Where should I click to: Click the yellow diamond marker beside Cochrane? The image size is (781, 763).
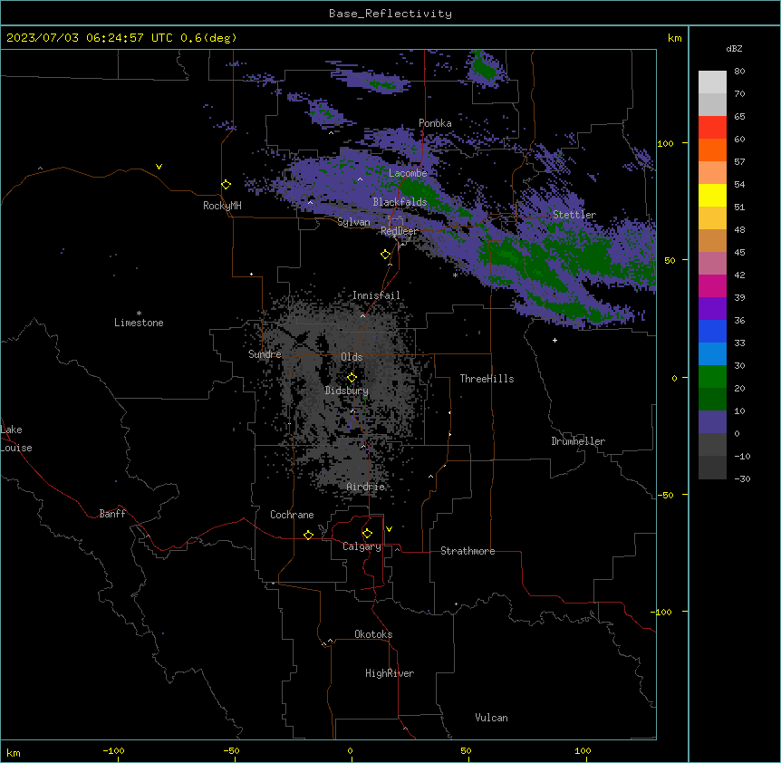308,535
